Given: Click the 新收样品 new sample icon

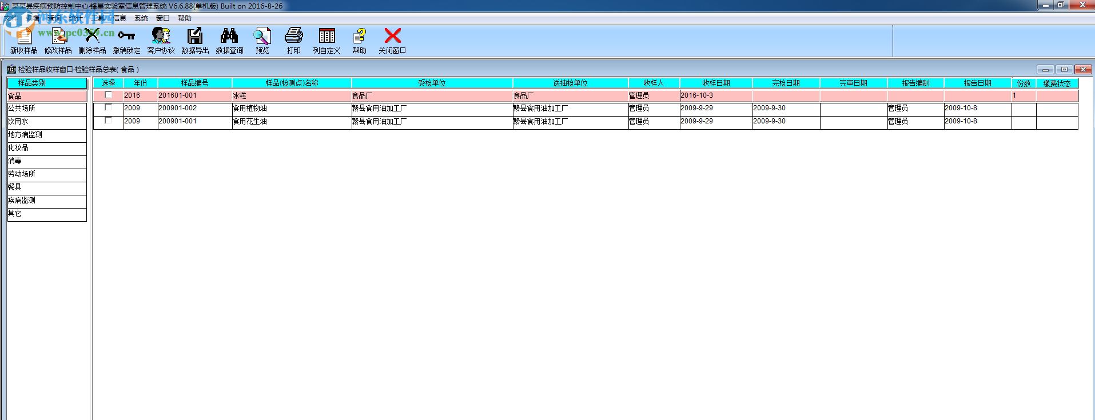Looking at the screenshot, I should point(23,37).
